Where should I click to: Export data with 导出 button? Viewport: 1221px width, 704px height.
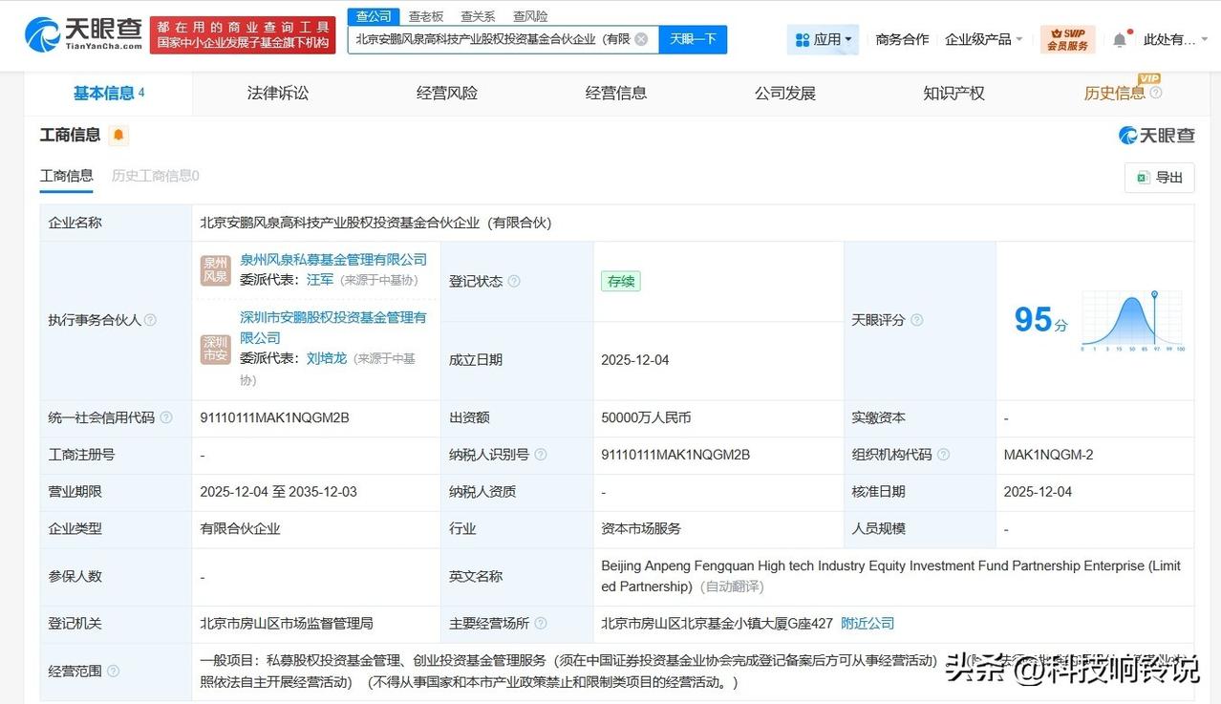tap(1160, 178)
